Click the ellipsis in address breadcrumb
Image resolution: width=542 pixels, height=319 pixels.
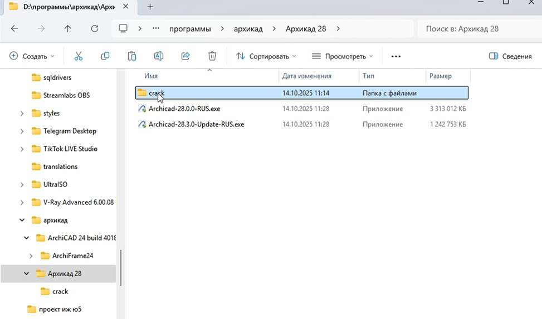(x=156, y=28)
